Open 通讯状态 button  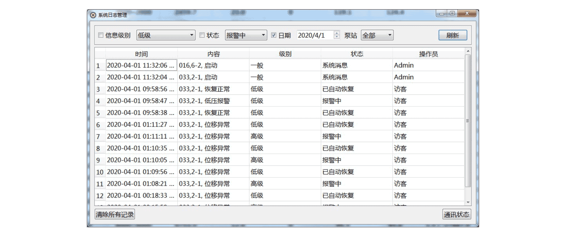(x=456, y=215)
